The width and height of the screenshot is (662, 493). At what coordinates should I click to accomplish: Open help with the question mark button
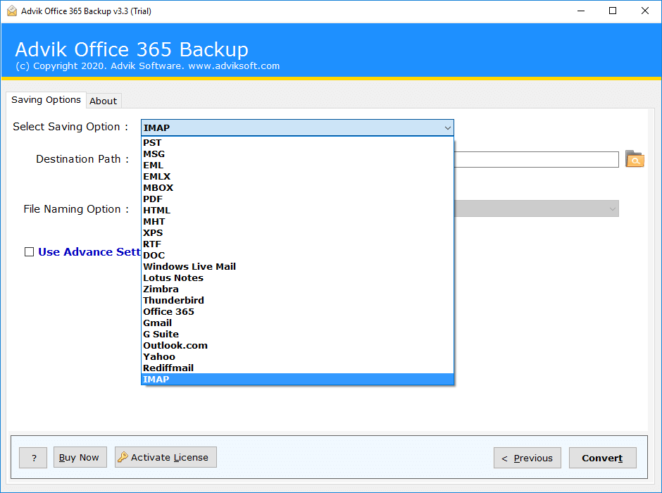33,458
